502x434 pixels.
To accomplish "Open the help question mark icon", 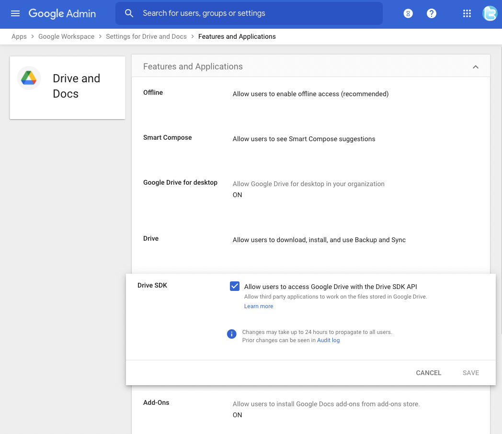I will 431,13.
